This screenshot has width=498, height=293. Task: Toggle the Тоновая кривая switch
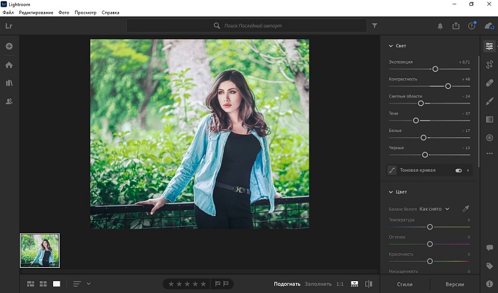coord(458,170)
